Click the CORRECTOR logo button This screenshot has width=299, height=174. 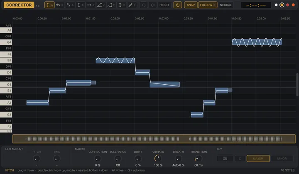19,5
